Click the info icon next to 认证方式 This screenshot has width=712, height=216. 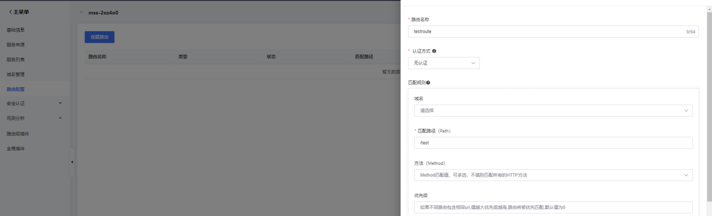tap(435, 51)
